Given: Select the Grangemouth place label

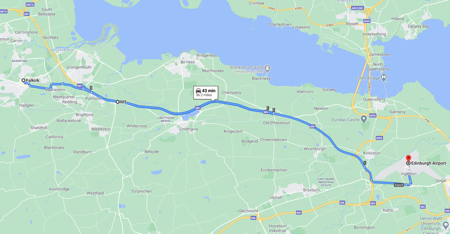Looking at the screenshot, I should coord(79,67).
